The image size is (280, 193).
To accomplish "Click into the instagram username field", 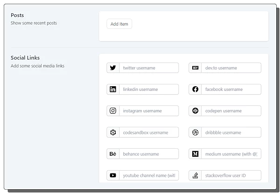I will (149, 111).
